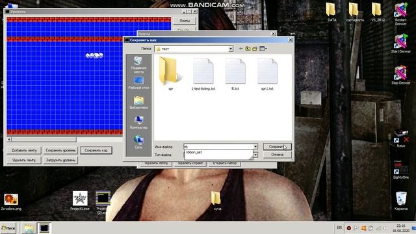
Task: Select the Корзина recycle bin icon
Action: tap(401, 201)
